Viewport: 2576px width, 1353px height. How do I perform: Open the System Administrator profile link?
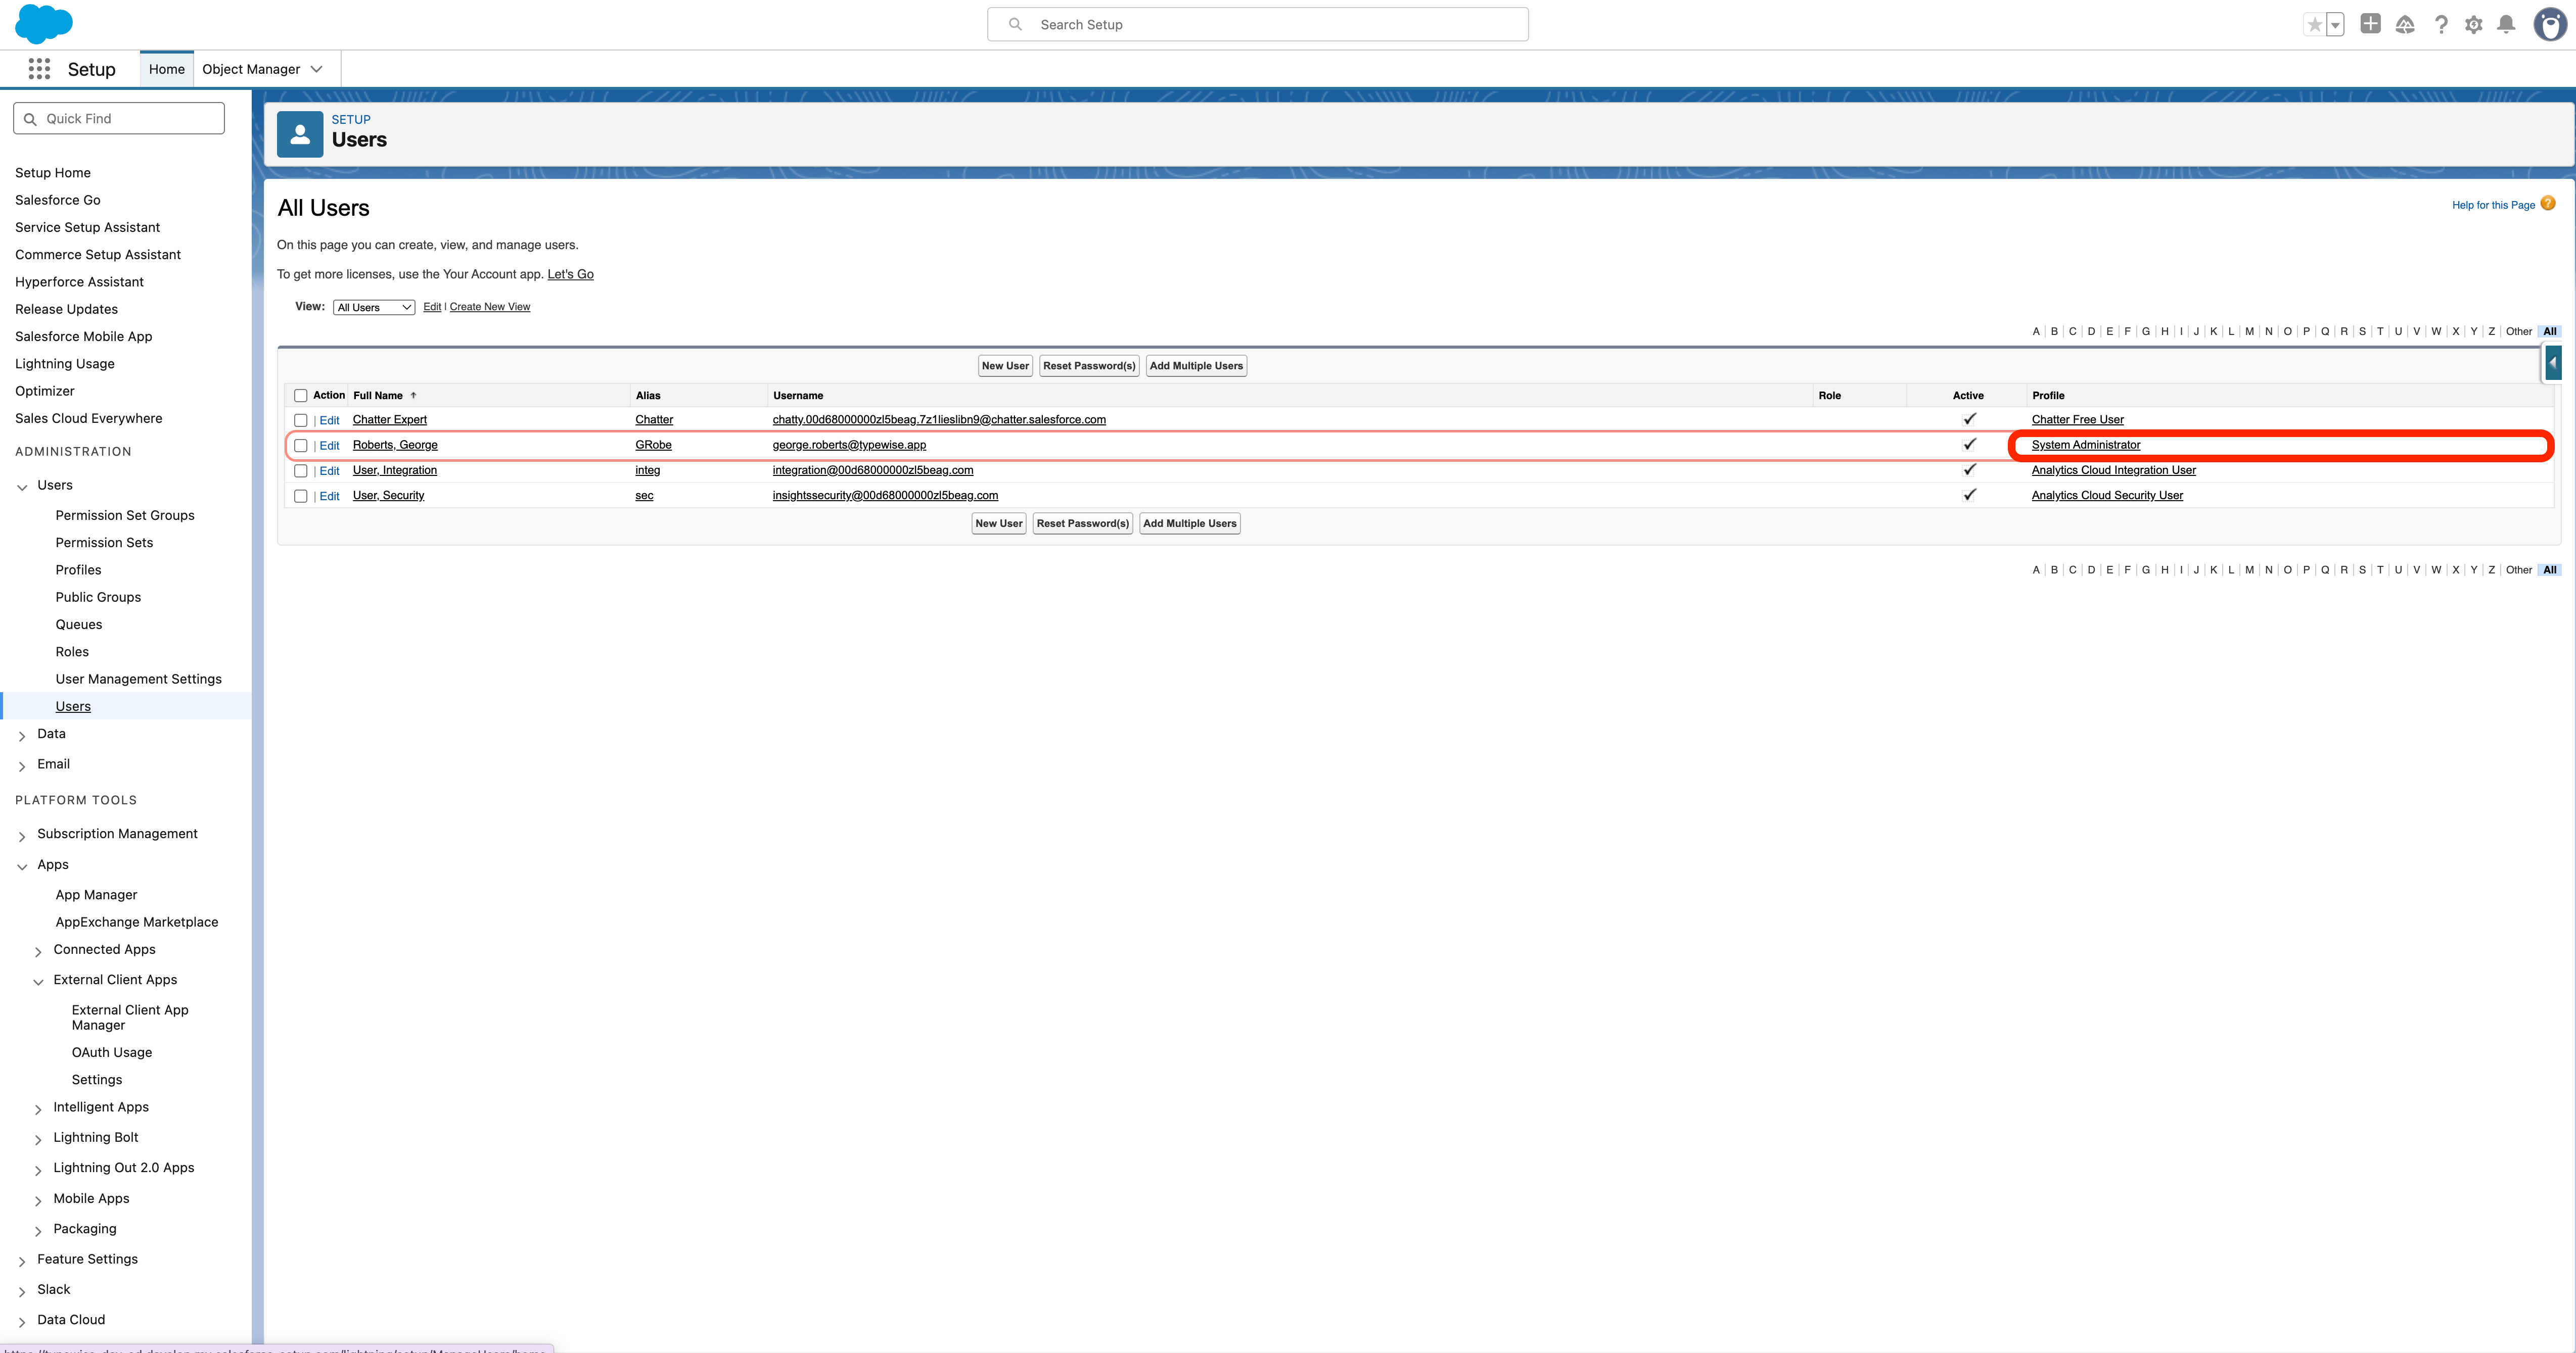click(2085, 445)
